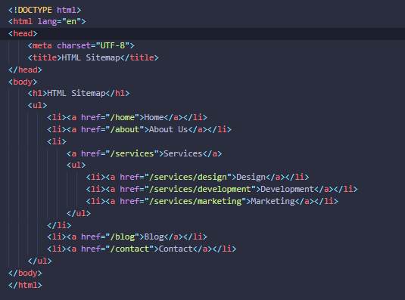Click the closing </head> tag
The height and width of the screenshot is (300, 405).
[25, 70]
